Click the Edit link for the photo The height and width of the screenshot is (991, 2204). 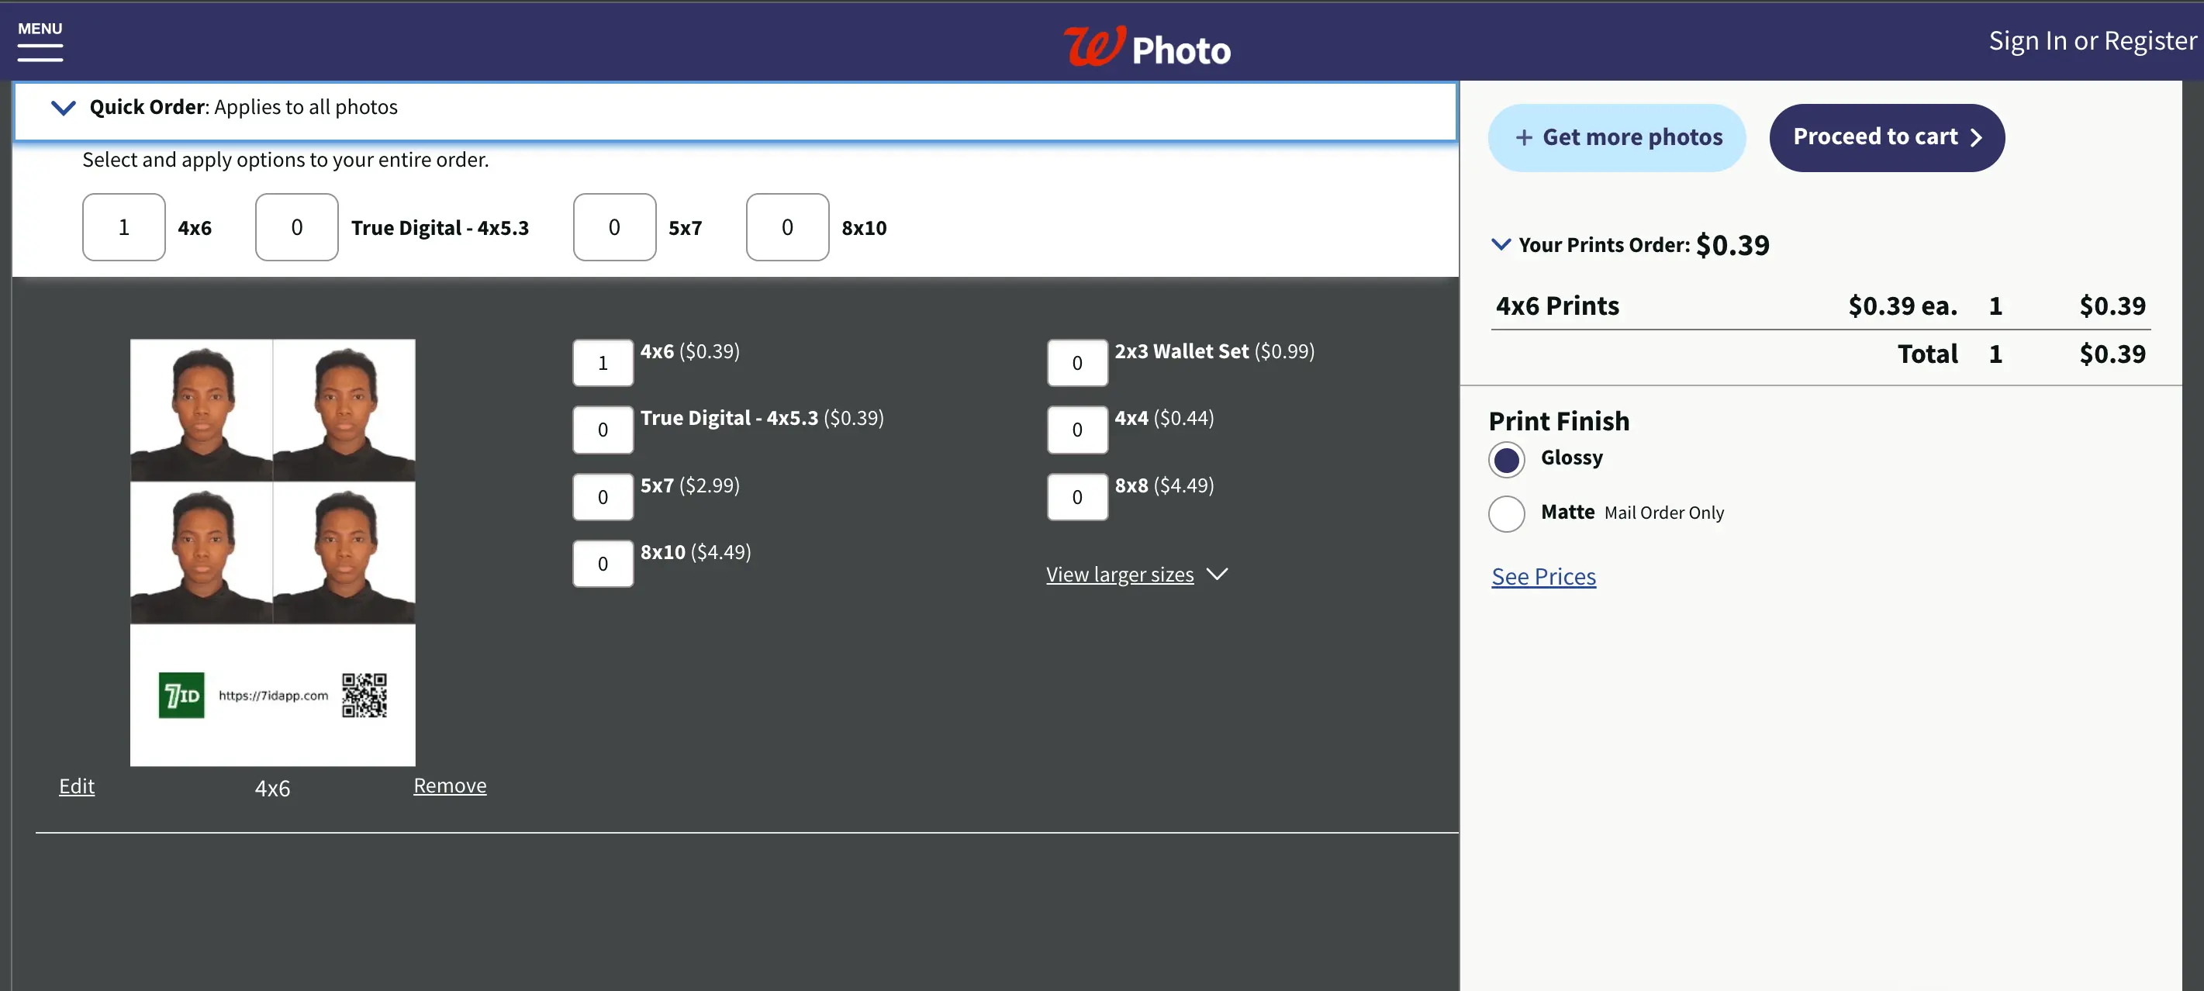[x=76, y=786]
